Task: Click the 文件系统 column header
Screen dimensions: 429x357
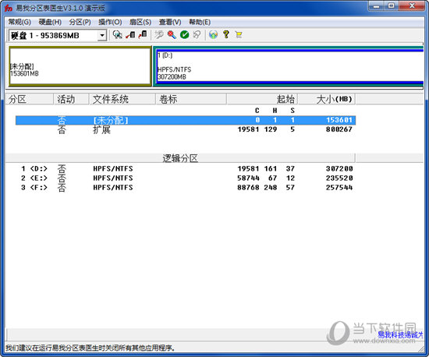Action: [x=122, y=99]
